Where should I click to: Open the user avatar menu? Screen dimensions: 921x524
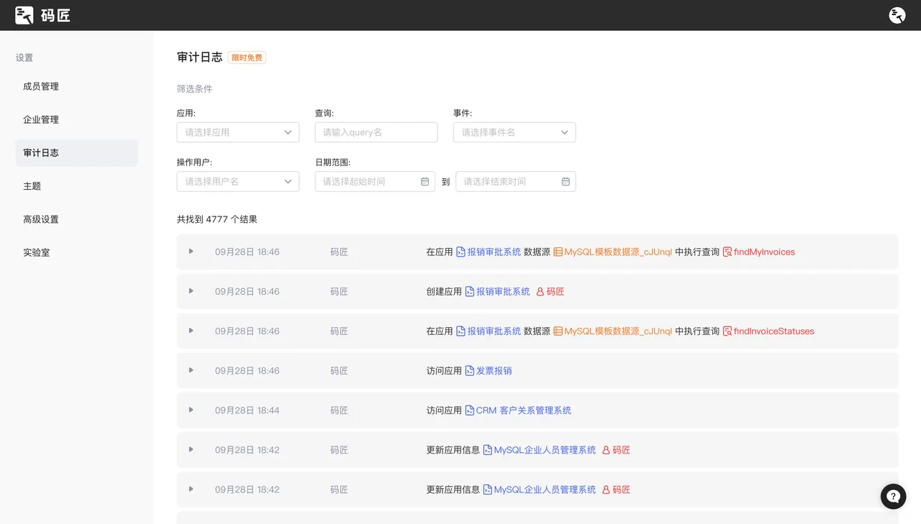(897, 15)
